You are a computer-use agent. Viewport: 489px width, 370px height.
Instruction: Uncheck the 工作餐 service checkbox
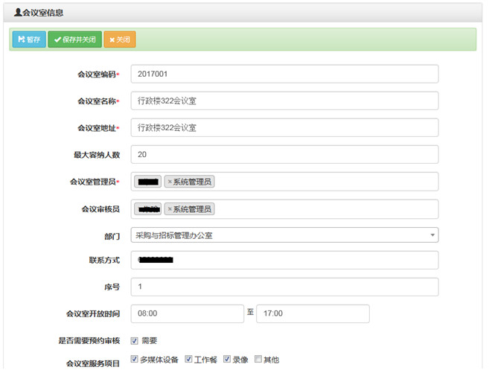(188, 360)
